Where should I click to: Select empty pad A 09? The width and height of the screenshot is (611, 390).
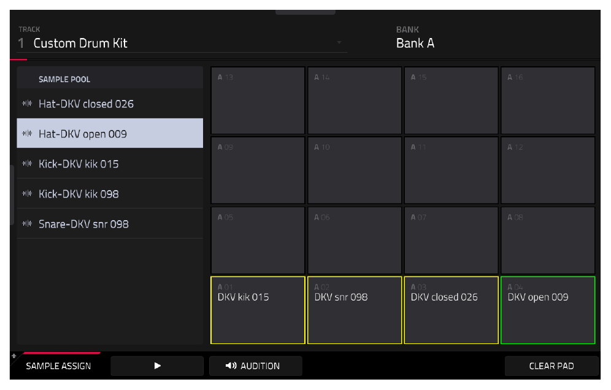[x=258, y=170]
